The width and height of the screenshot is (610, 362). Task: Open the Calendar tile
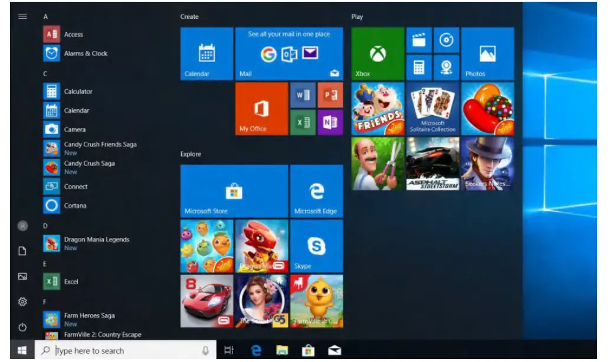[x=207, y=54]
